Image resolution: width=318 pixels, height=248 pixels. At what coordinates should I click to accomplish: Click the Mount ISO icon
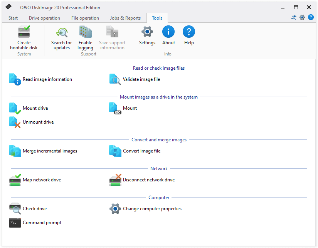tap(115, 108)
